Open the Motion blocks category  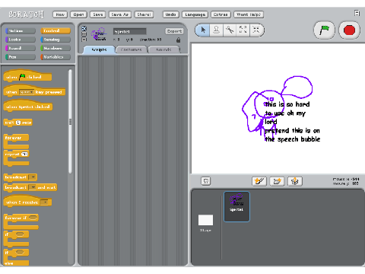pos(21,30)
